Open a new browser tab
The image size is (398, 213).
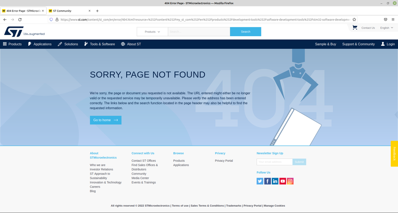point(97,11)
